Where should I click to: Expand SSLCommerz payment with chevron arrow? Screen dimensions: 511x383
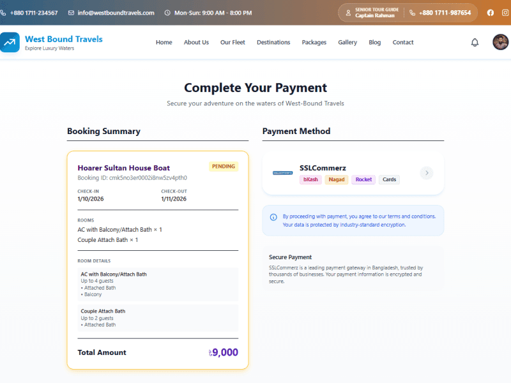[427, 173]
